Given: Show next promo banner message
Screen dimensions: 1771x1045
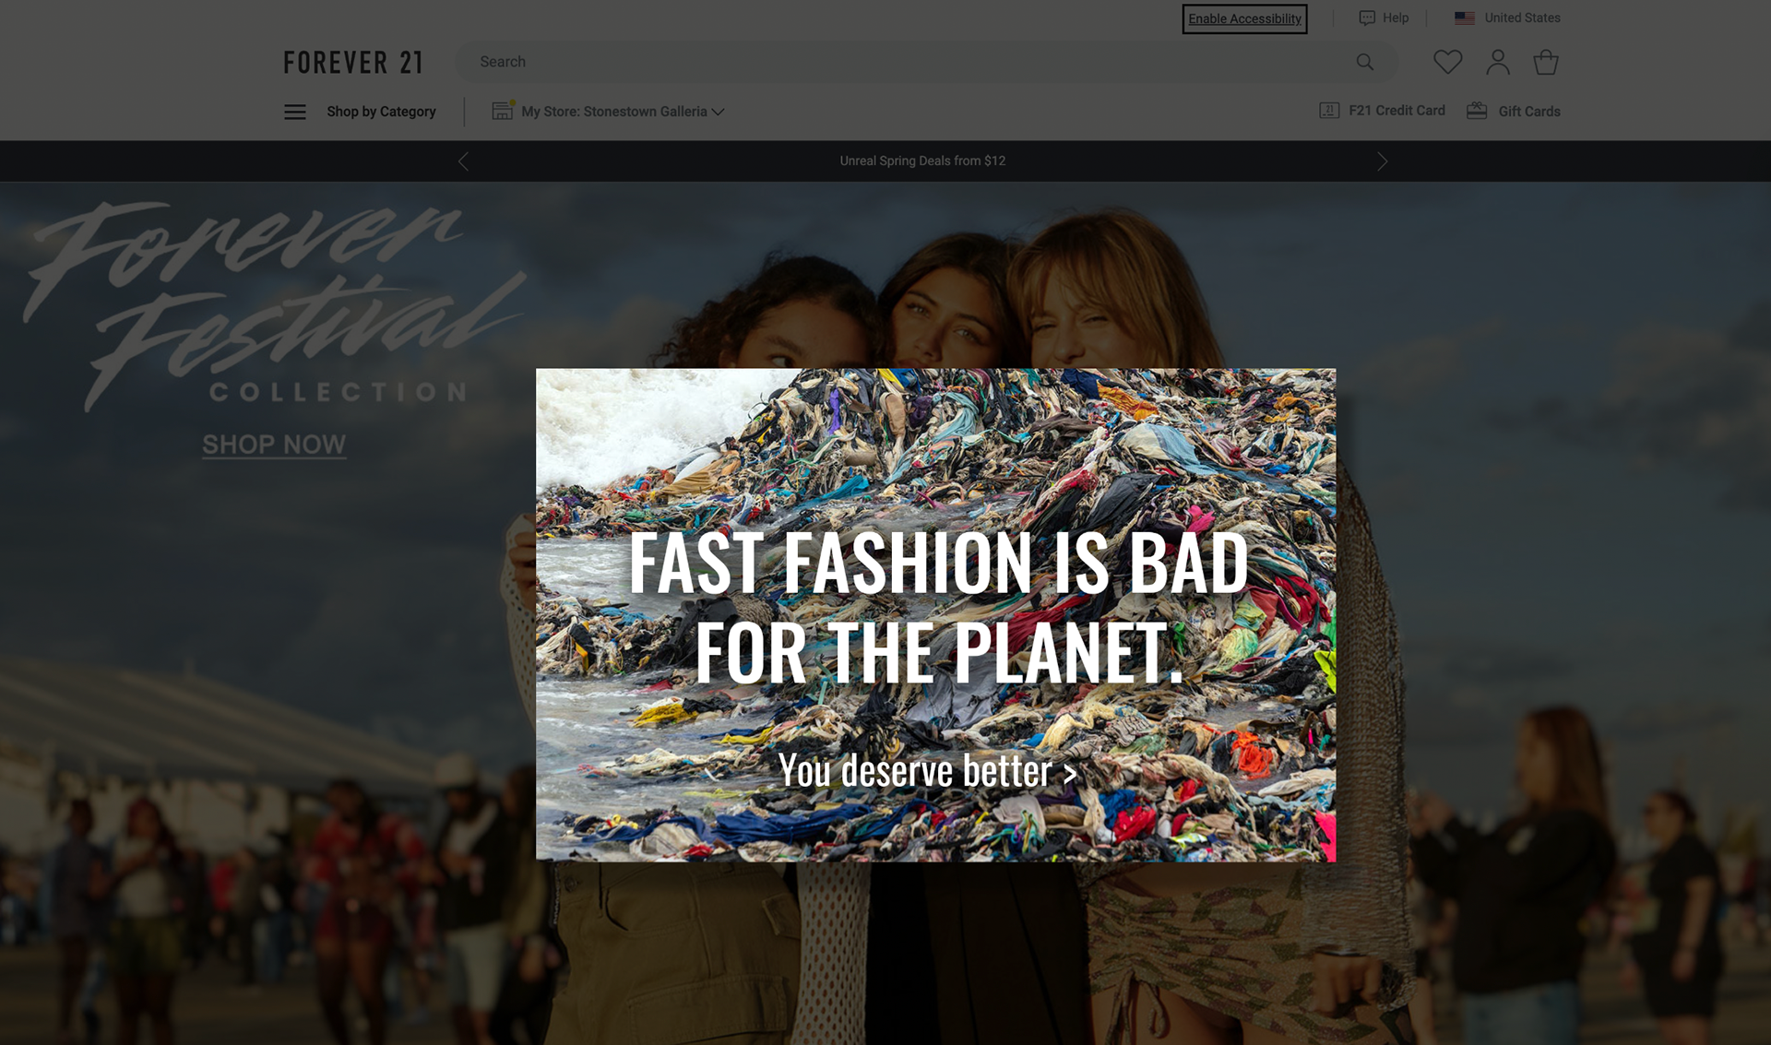Looking at the screenshot, I should pos(1382,161).
